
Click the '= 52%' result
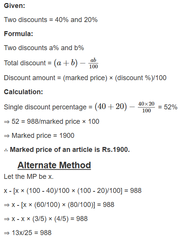[168, 107]
